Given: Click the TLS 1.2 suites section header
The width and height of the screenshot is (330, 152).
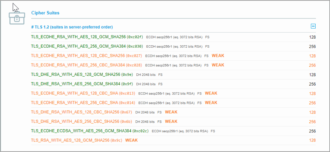Looking at the screenshot, I should 72,27.
